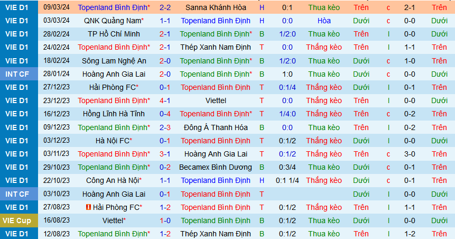Open the 2-2 match against Sanna Khánh Hòa
Image resolution: width=455 pixels, height=239 pixels.
coord(164,8)
